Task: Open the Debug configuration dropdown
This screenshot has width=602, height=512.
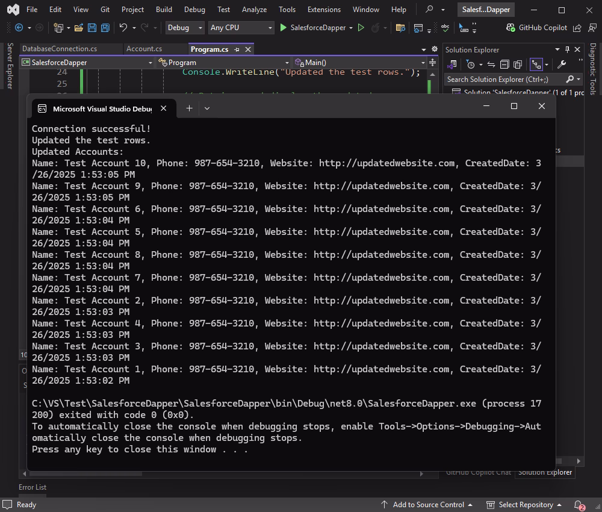Action: 184,28
